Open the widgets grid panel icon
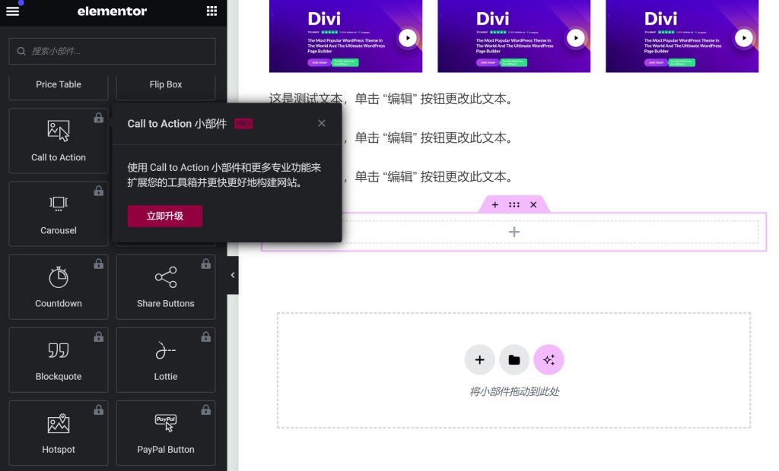Screen dimensions: 779x471 pyautogui.click(x=211, y=11)
